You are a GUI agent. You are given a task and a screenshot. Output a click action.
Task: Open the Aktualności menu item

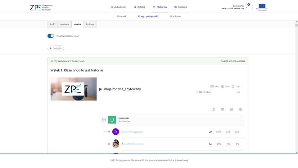pos(119,7)
